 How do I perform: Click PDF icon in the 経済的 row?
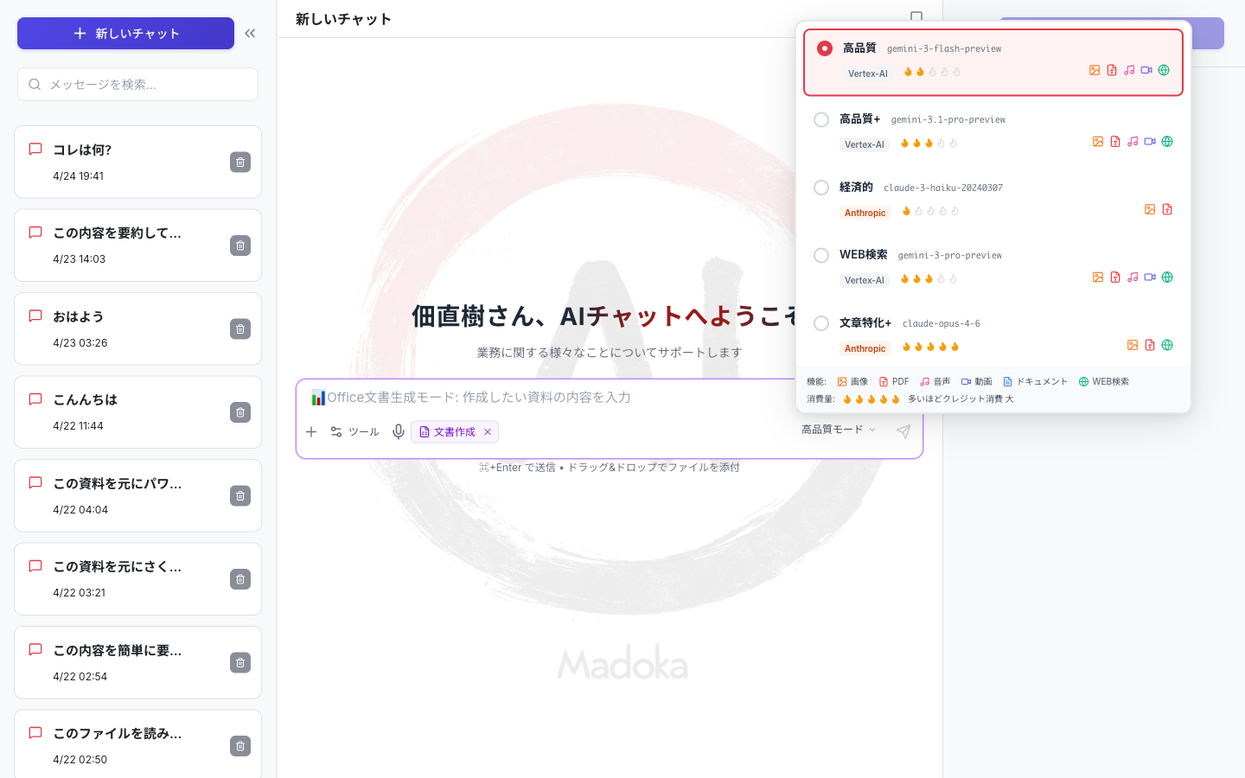(x=1167, y=209)
